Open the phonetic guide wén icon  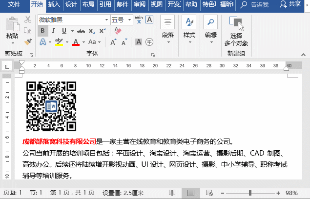tap(139, 20)
